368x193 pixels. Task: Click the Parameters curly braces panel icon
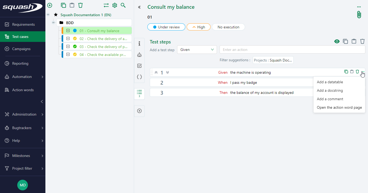139,77
